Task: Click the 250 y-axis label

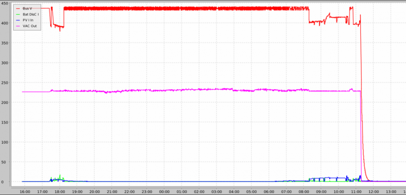Action: pyautogui.click(x=4, y=82)
